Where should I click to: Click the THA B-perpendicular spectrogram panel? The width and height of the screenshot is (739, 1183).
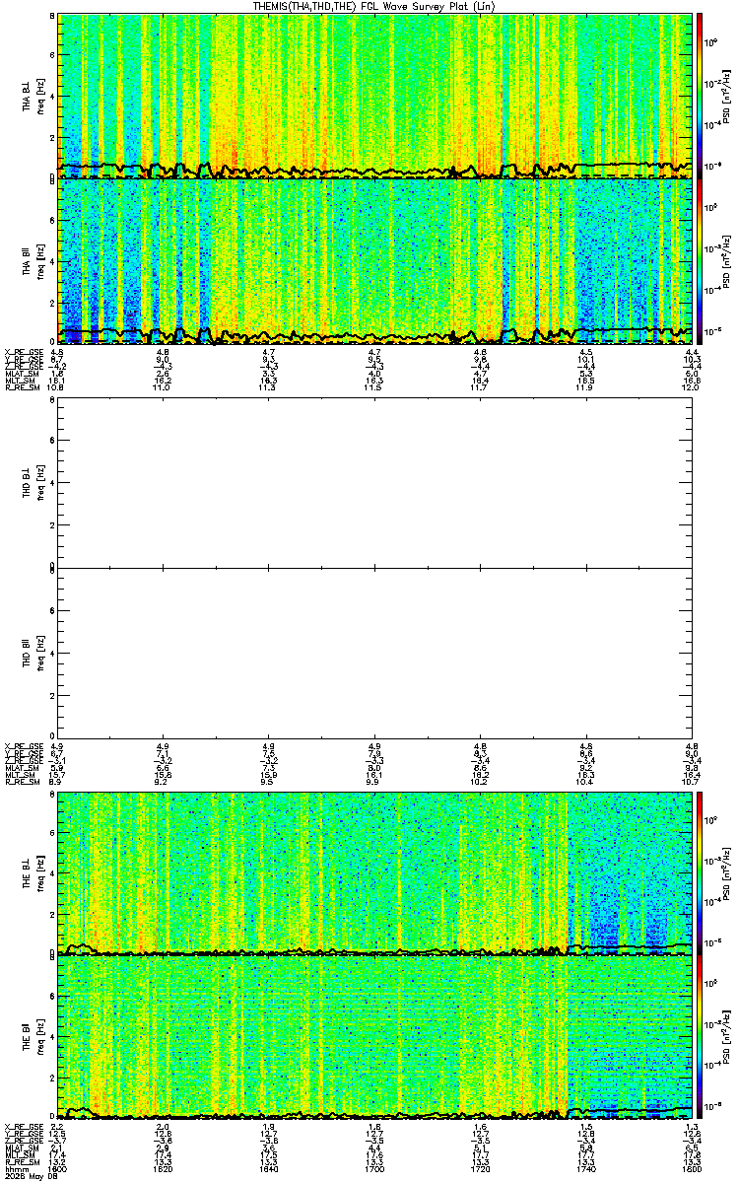click(x=375, y=96)
